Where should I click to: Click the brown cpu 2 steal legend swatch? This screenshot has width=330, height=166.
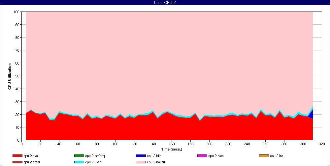[x=17, y=162]
